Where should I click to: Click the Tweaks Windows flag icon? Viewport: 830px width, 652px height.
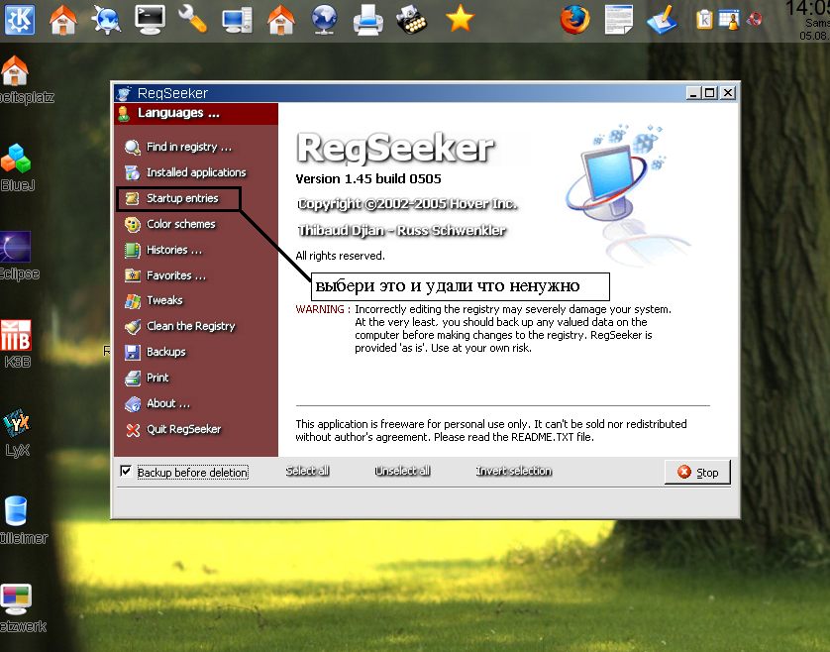[132, 300]
